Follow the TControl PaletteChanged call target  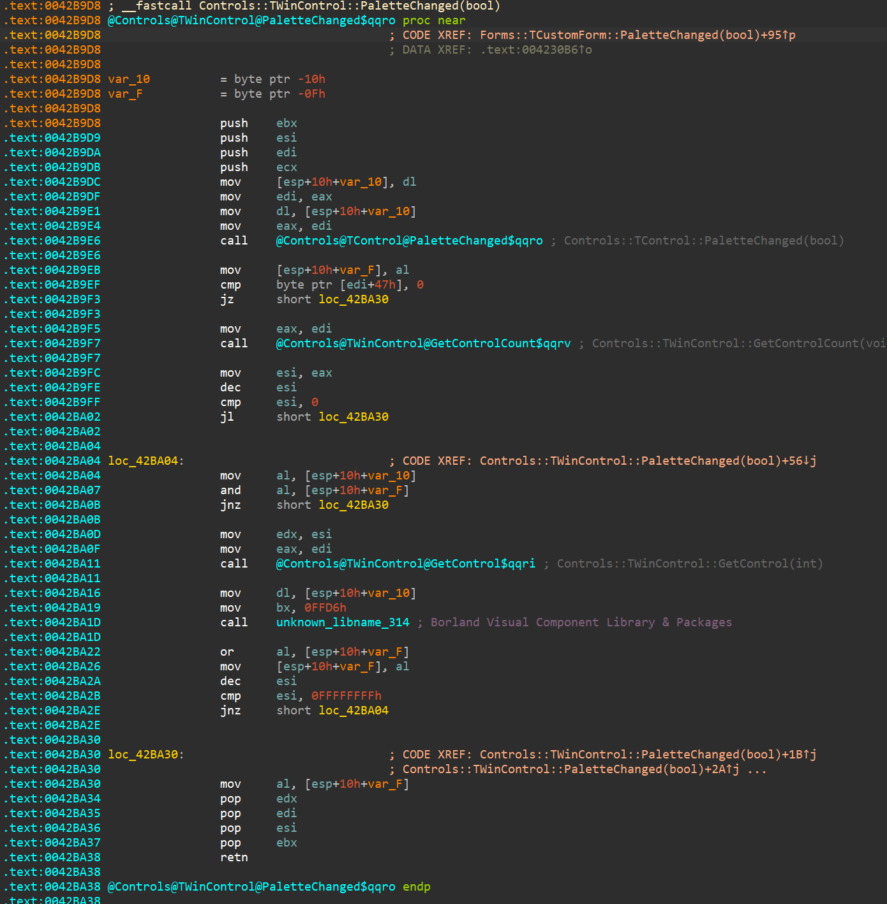pos(409,241)
